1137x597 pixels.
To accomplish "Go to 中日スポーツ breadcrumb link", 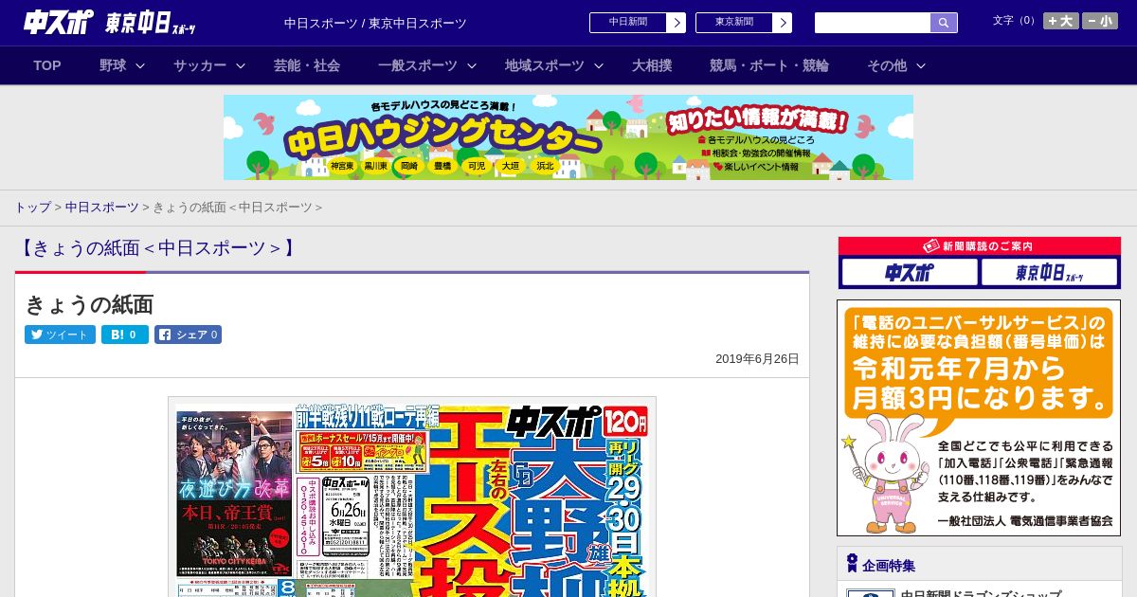I will tap(102, 208).
